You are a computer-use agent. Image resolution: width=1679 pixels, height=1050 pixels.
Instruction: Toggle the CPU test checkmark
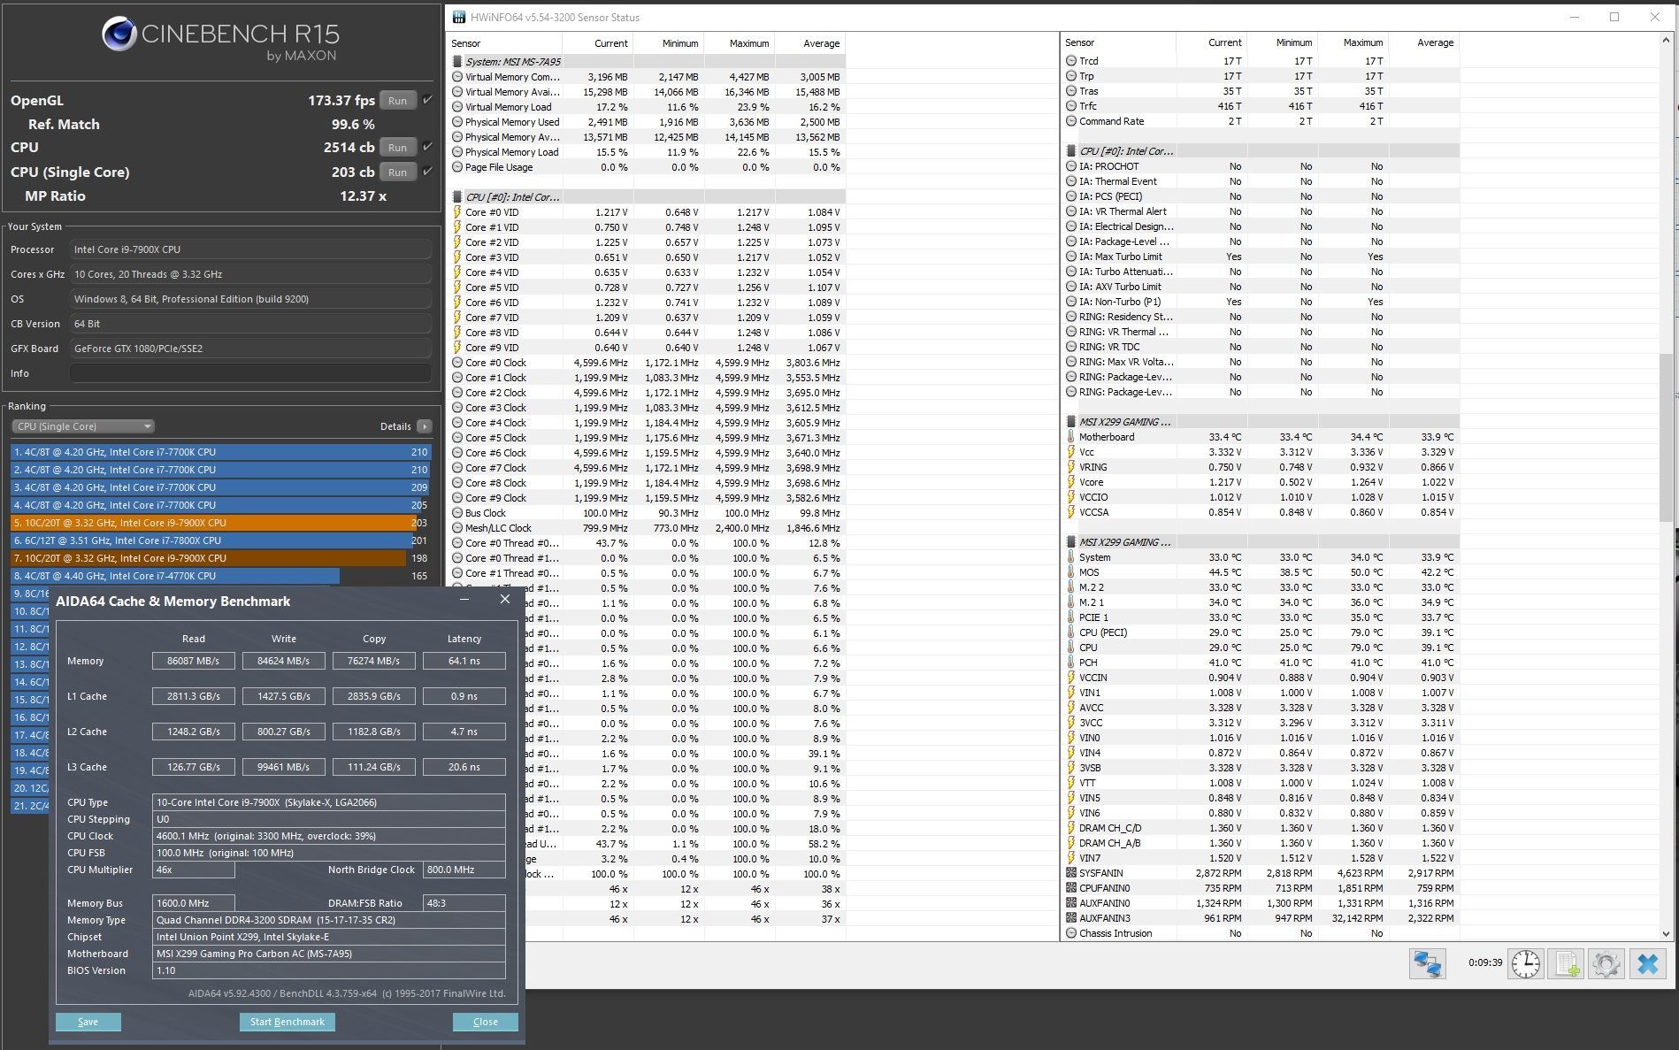pyautogui.click(x=428, y=147)
